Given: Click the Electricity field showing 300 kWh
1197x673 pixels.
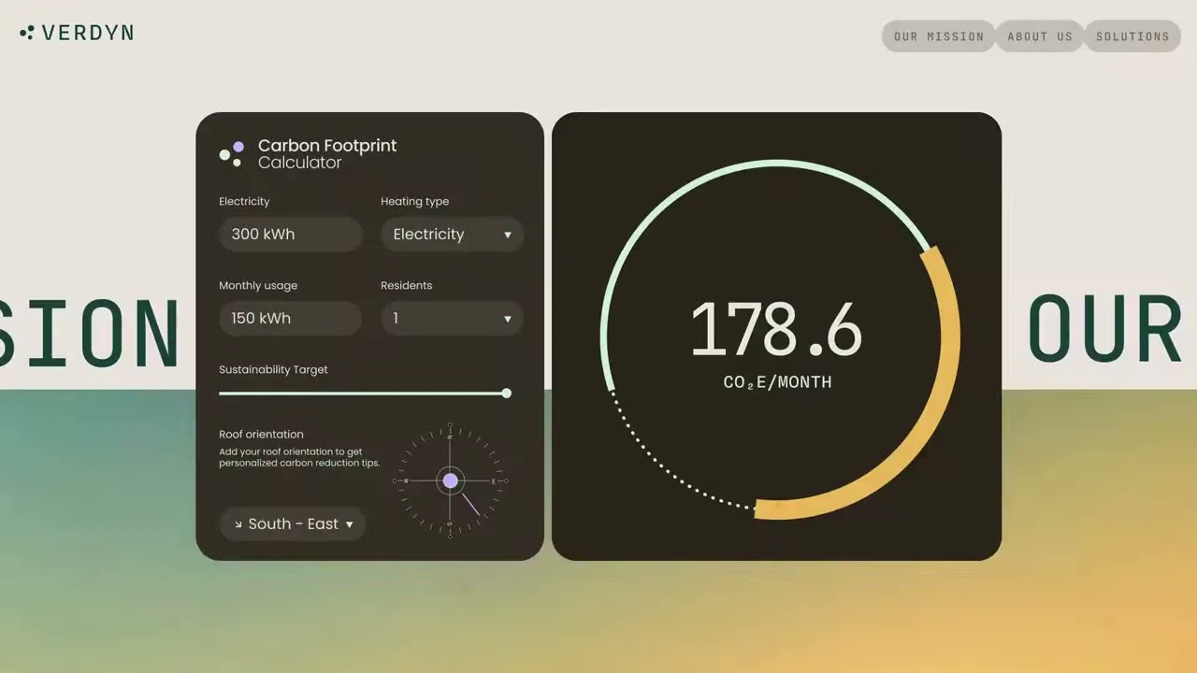Looking at the screenshot, I should (x=291, y=235).
